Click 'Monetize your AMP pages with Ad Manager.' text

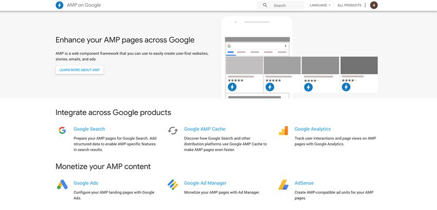point(222,192)
